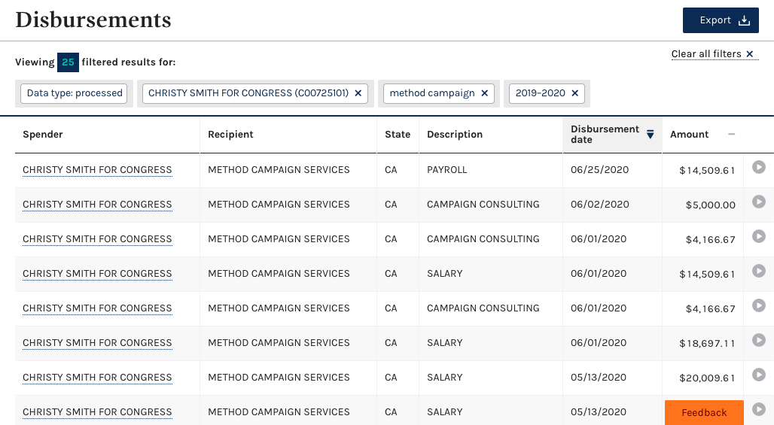Remove the CHRISTY SMITH FOR CONGRESS filter tag
Image resolution: width=774 pixels, height=425 pixels.
coord(358,93)
